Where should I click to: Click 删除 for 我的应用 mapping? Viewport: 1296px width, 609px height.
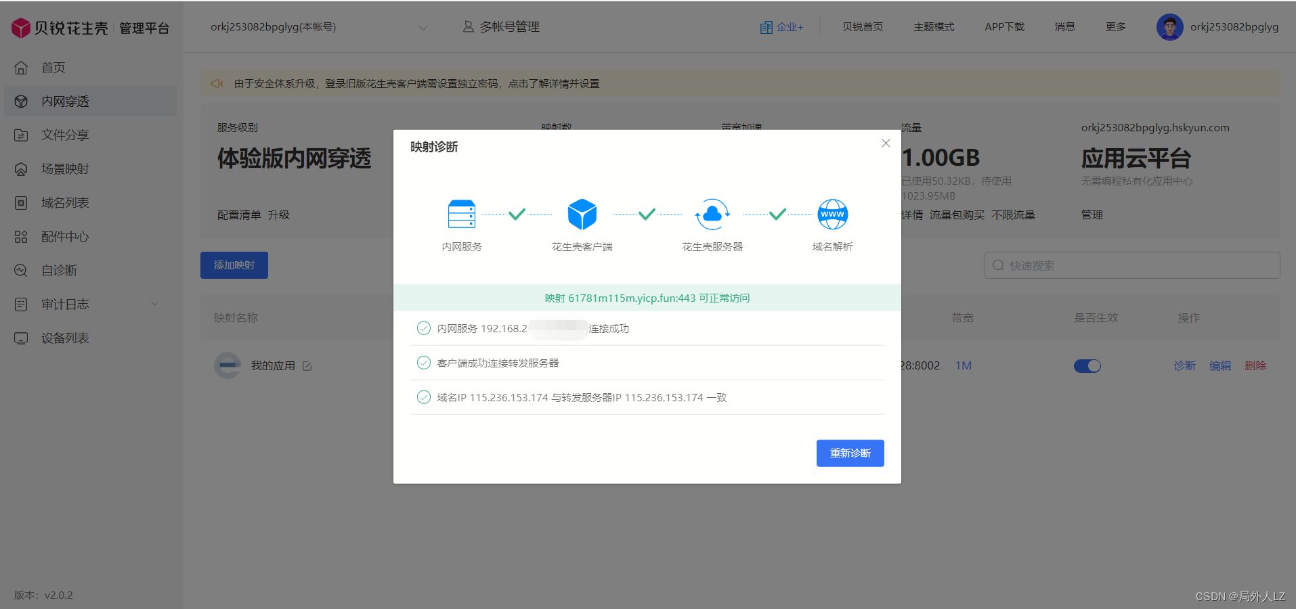pyautogui.click(x=1255, y=365)
